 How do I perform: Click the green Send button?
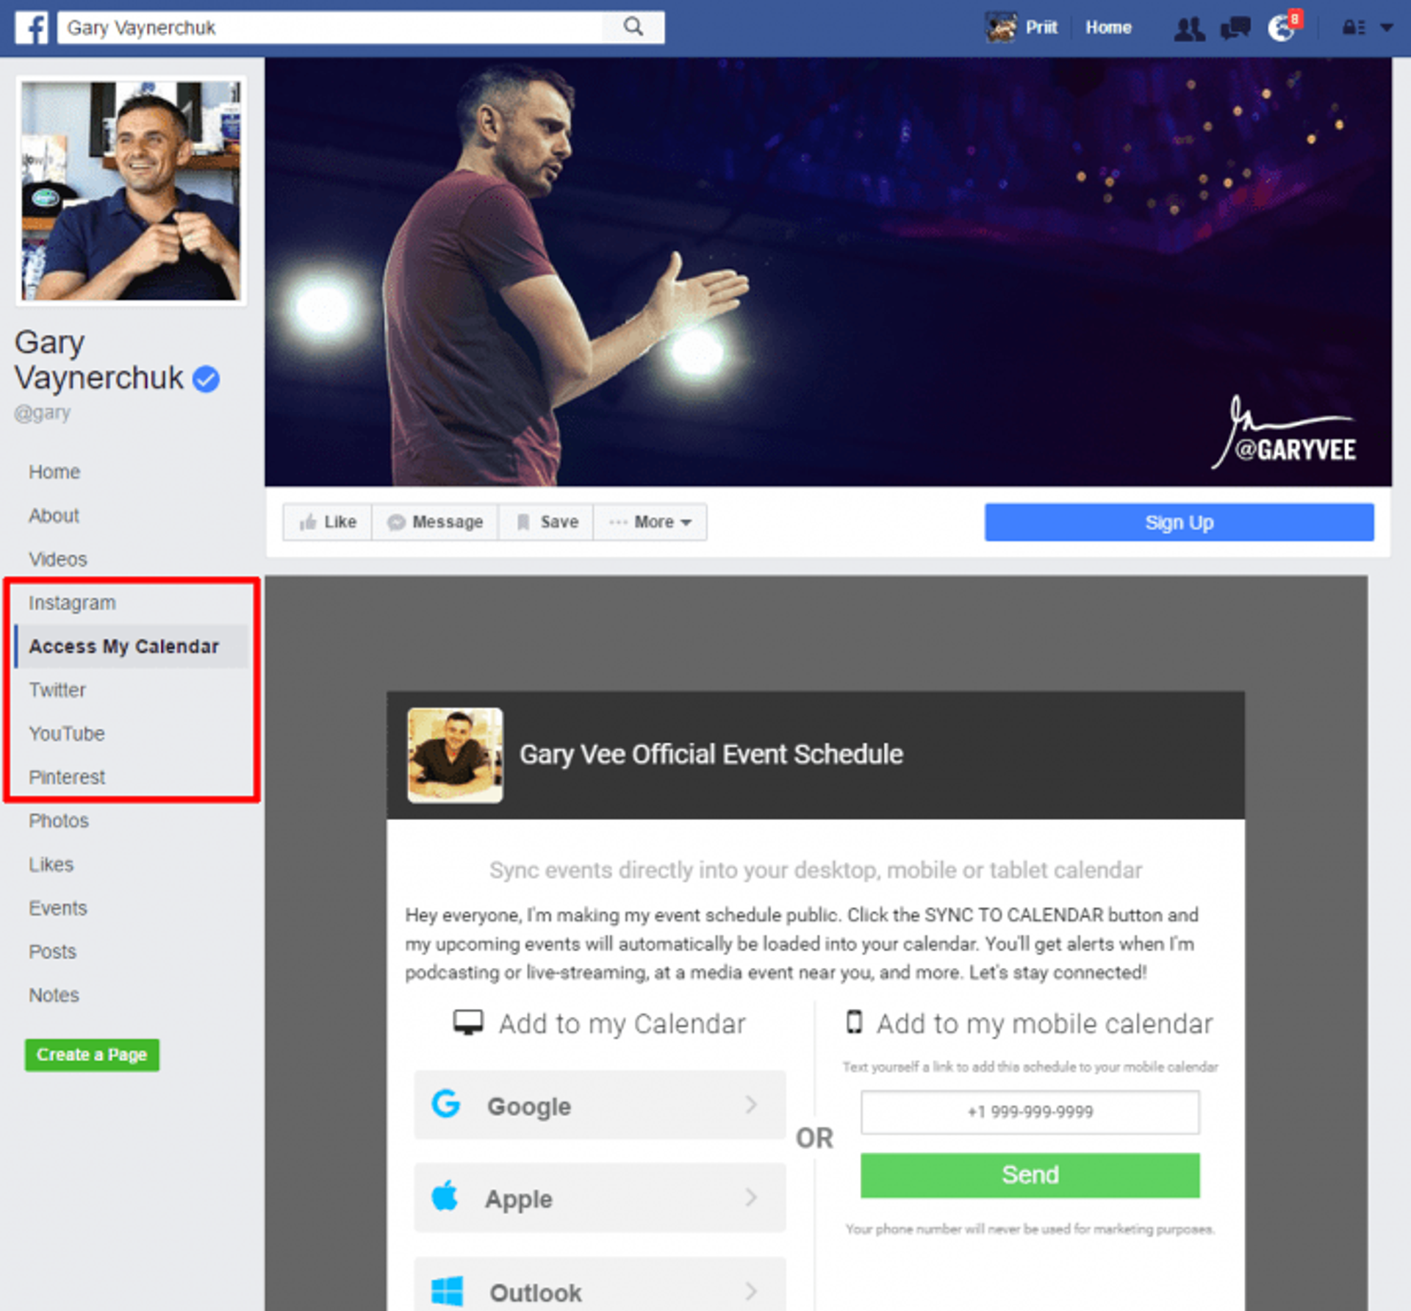(x=1030, y=1175)
